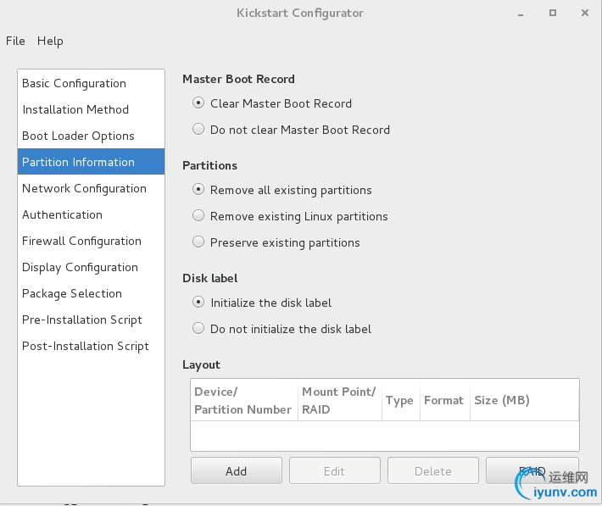
Task: Choose Do not clear Master Boot Record
Action: (x=198, y=130)
